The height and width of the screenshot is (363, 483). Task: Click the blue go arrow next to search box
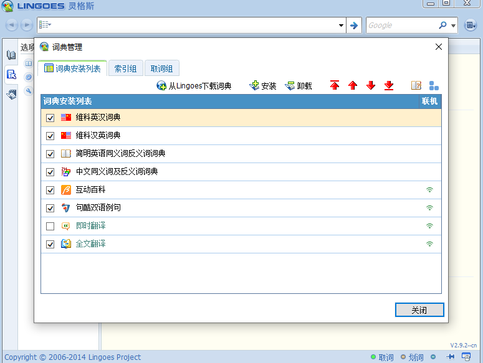coord(354,26)
